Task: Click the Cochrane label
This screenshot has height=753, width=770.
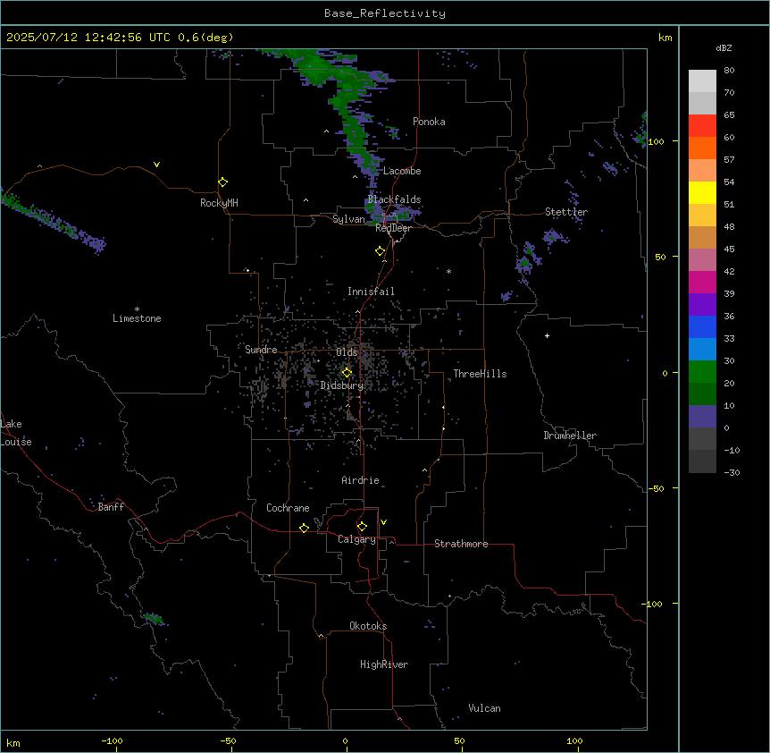Action: (288, 508)
